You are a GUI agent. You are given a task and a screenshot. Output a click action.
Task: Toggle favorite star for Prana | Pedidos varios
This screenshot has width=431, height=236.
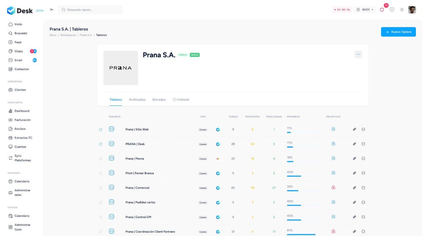(101, 202)
